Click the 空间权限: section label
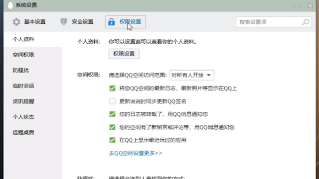The width and height of the screenshot is (319, 179). click(x=89, y=75)
